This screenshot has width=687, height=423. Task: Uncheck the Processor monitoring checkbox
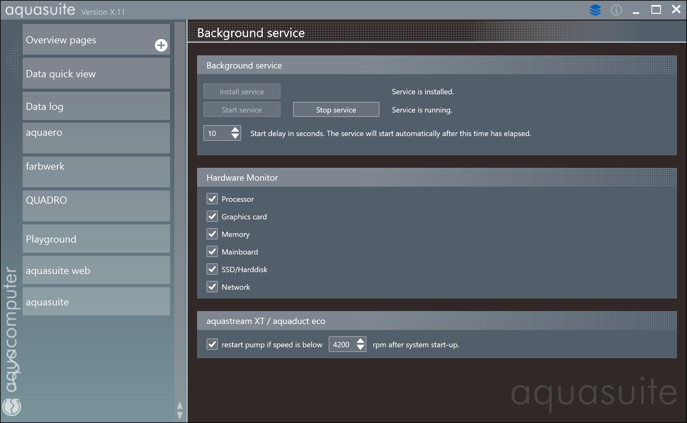pos(212,199)
